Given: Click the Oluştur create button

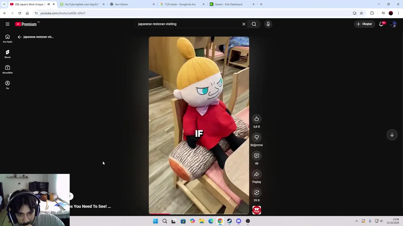Looking at the screenshot, I should point(364,24).
